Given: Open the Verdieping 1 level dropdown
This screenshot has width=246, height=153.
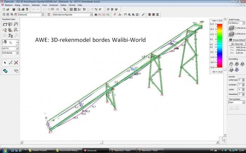Looking at the screenshot, I should tap(243, 23).
